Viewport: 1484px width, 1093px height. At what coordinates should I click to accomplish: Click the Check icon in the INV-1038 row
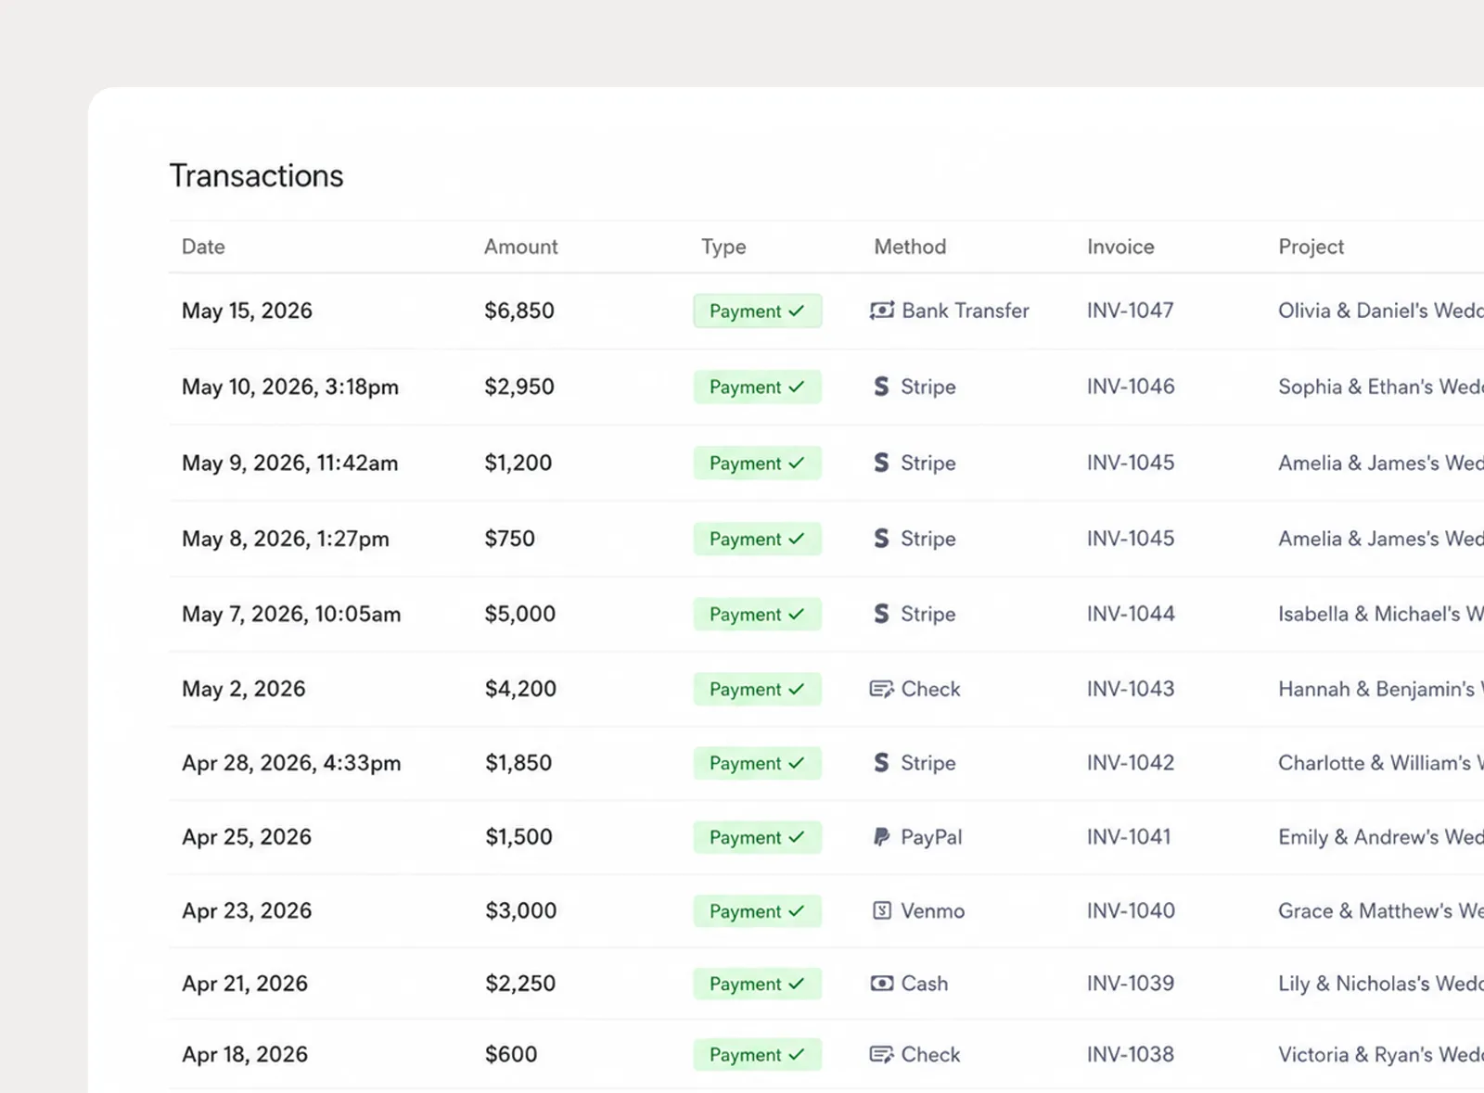(x=881, y=1054)
